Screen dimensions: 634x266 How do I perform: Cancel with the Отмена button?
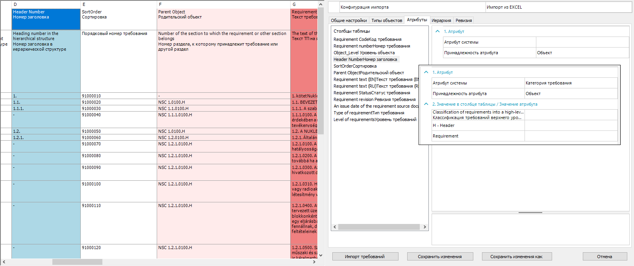click(604, 257)
